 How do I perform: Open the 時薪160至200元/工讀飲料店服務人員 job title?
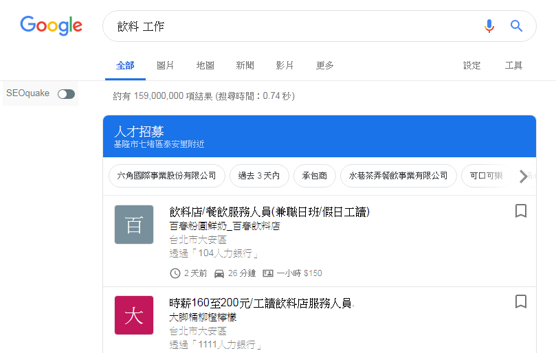261,303
